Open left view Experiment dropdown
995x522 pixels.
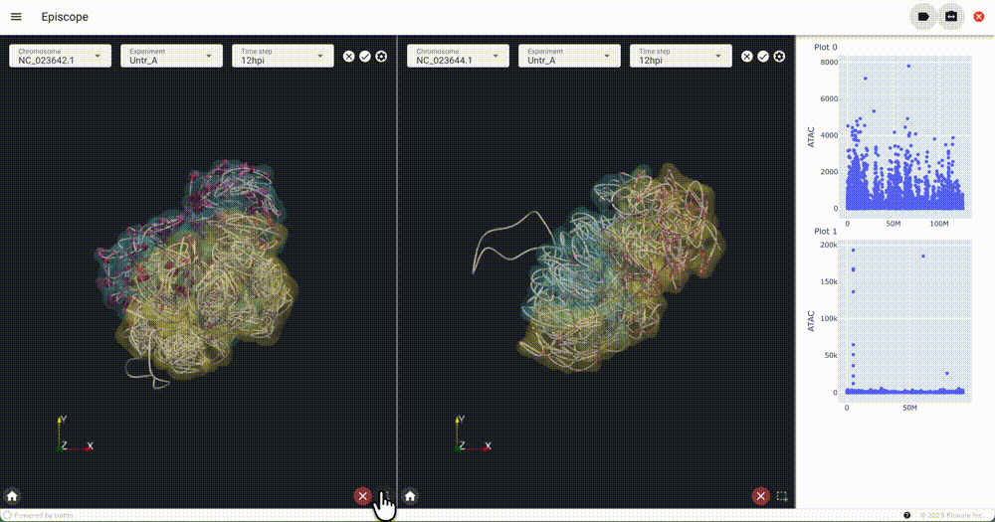coord(171,56)
